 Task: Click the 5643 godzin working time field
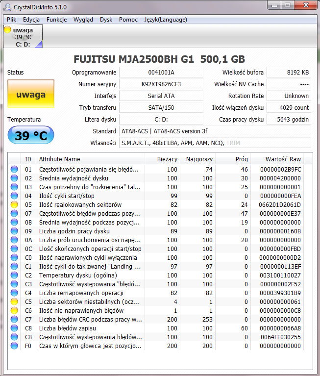289,119
